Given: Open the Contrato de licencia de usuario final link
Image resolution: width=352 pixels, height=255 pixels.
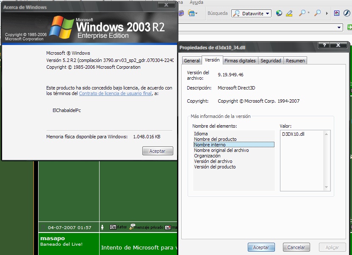Looking at the screenshot, I should click(115, 93).
